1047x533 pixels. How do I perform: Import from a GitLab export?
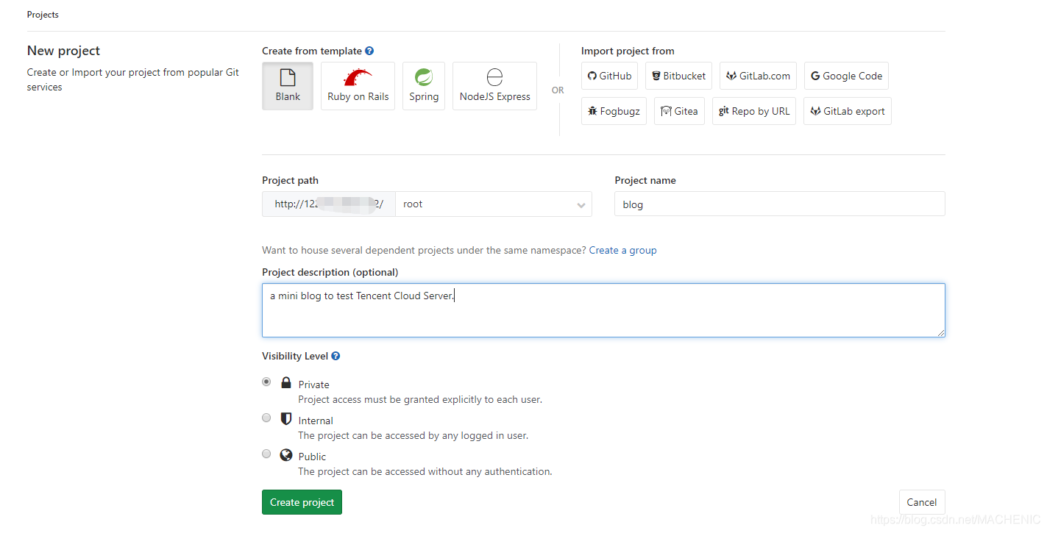pos(848,111)
